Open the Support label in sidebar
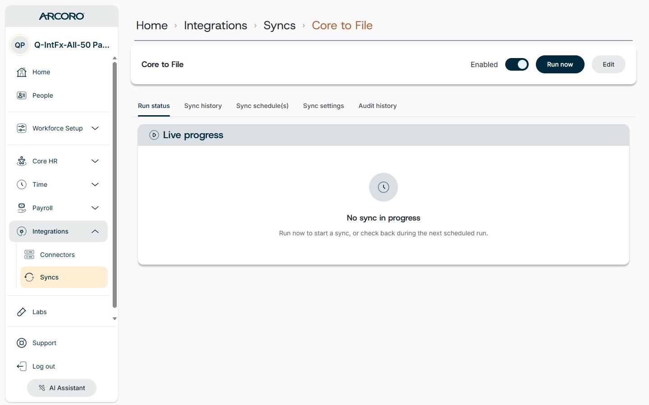The width and height of the screenshot is (649, 405). (44, 343)
